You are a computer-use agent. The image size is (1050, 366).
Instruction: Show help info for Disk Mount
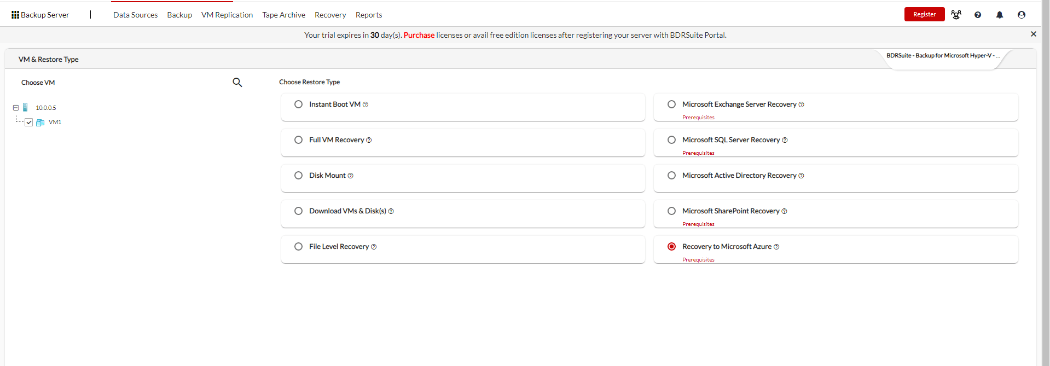click(351, 176)
